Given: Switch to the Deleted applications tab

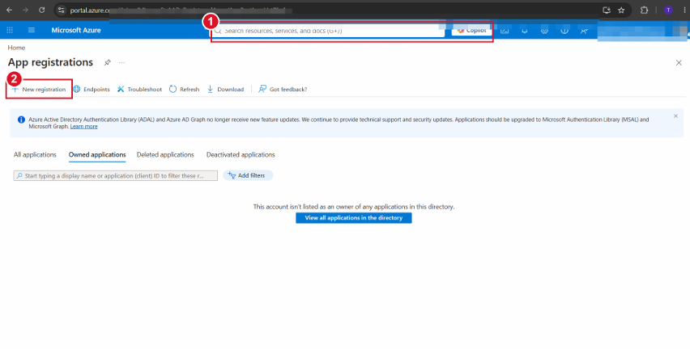Looking at the screenshot, I should pos(165,154).
